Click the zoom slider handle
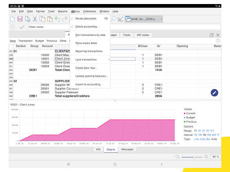Image resolution: width=230 pixels, height=172 pixels. pyautogui.click(x=194, y=157)
